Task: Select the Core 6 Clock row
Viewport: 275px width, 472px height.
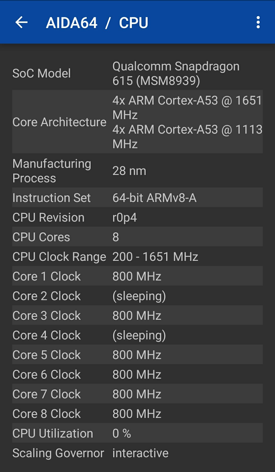Action: (x=137, y=374)
